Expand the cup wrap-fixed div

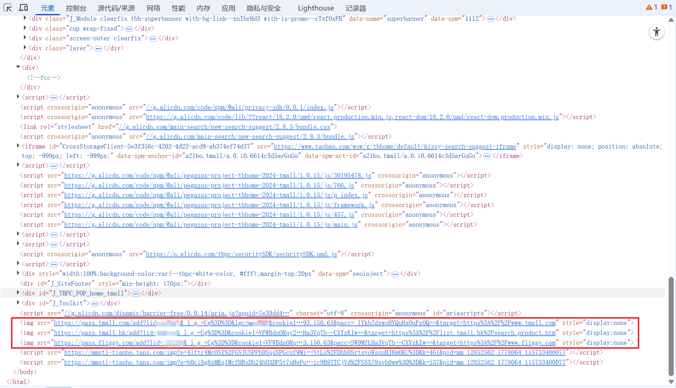[x=25, y=28]
